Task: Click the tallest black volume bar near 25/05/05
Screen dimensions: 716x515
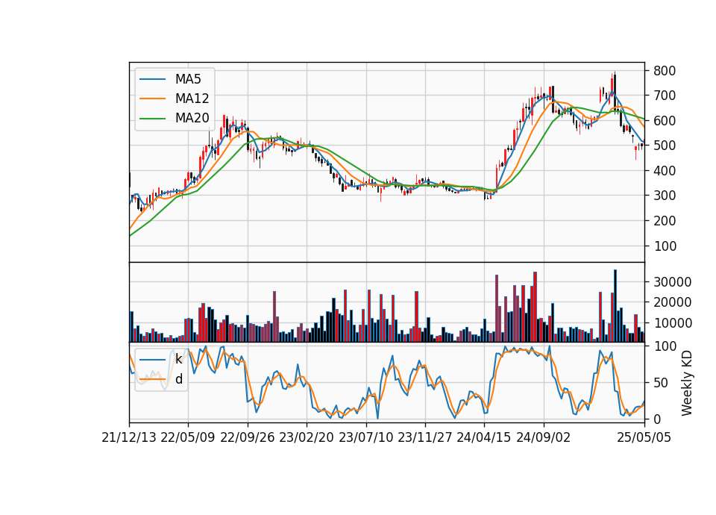Action: 615,306
